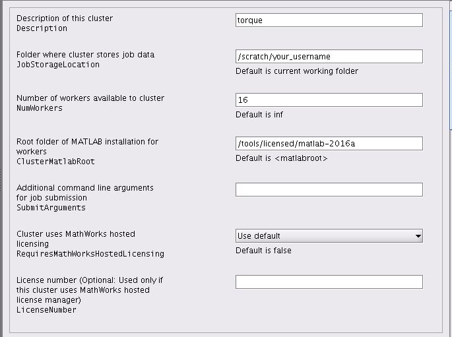Click the empty SubmitArguments input field
The image size is (452, 337).
[x=329, y=190]
